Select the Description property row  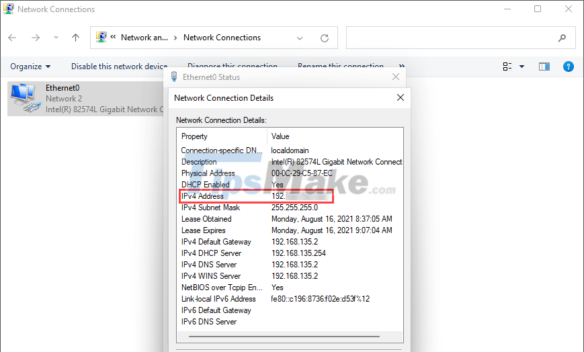coord(290,162)
